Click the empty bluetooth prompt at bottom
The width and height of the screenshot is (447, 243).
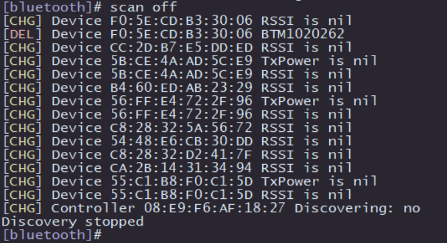click(x=52, y=235)
